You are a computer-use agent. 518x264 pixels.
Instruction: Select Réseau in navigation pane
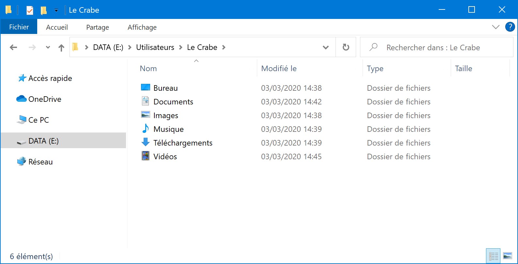click(40, 162)
